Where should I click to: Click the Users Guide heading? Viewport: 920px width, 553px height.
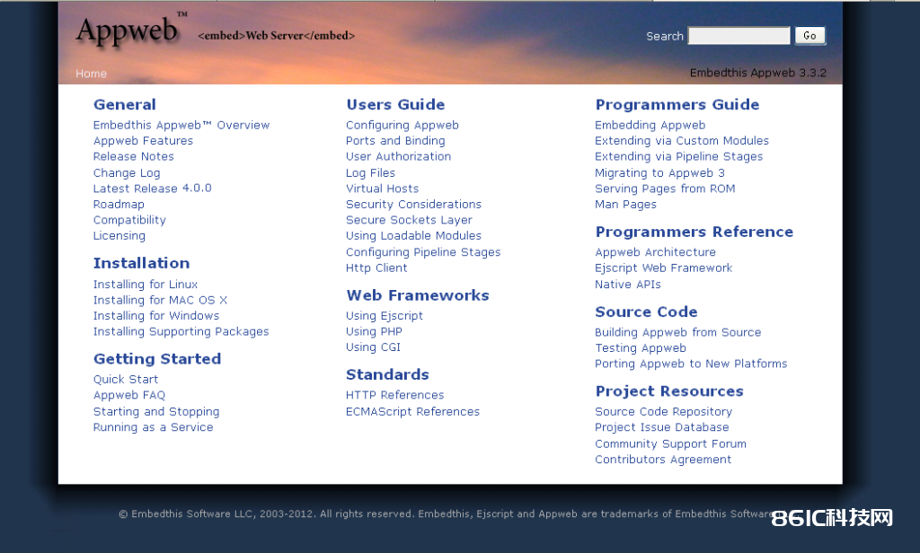tap(395, 105)
